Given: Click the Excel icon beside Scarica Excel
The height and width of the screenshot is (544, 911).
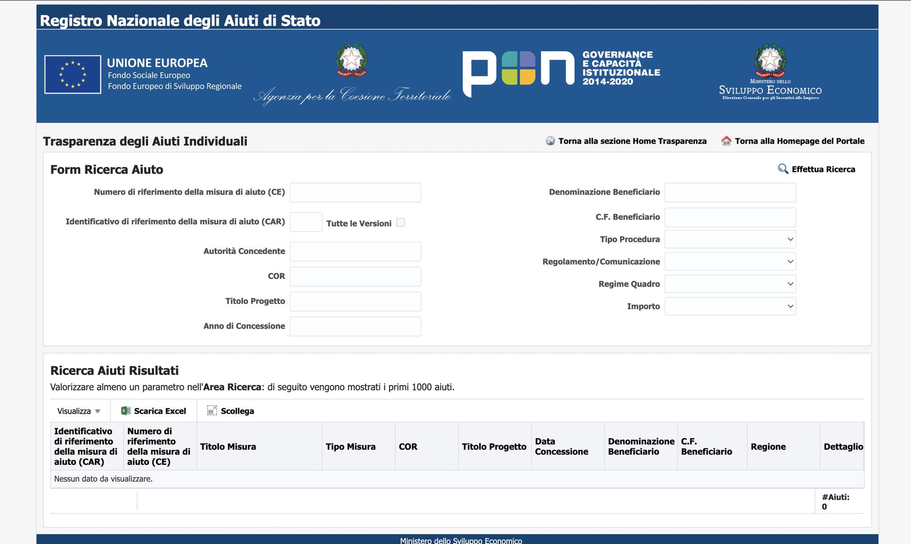Looking at the screenshot, I should coord(126,411).
